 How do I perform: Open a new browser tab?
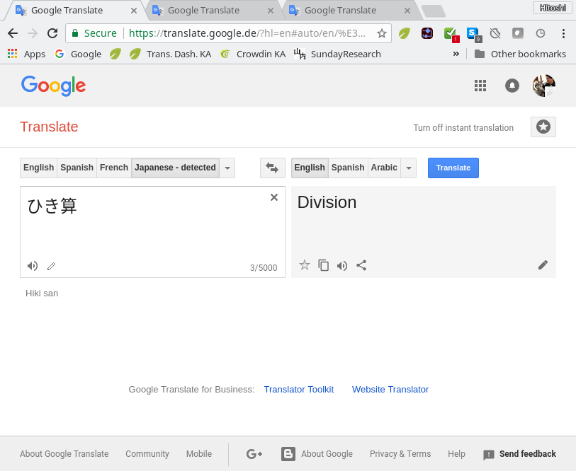pyautogui.click(x=434, y=11)
